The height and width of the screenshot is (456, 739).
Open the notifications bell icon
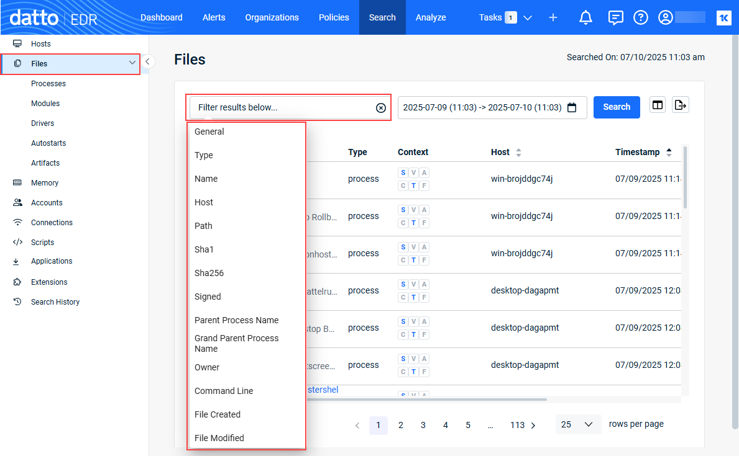tap(585, 17)
